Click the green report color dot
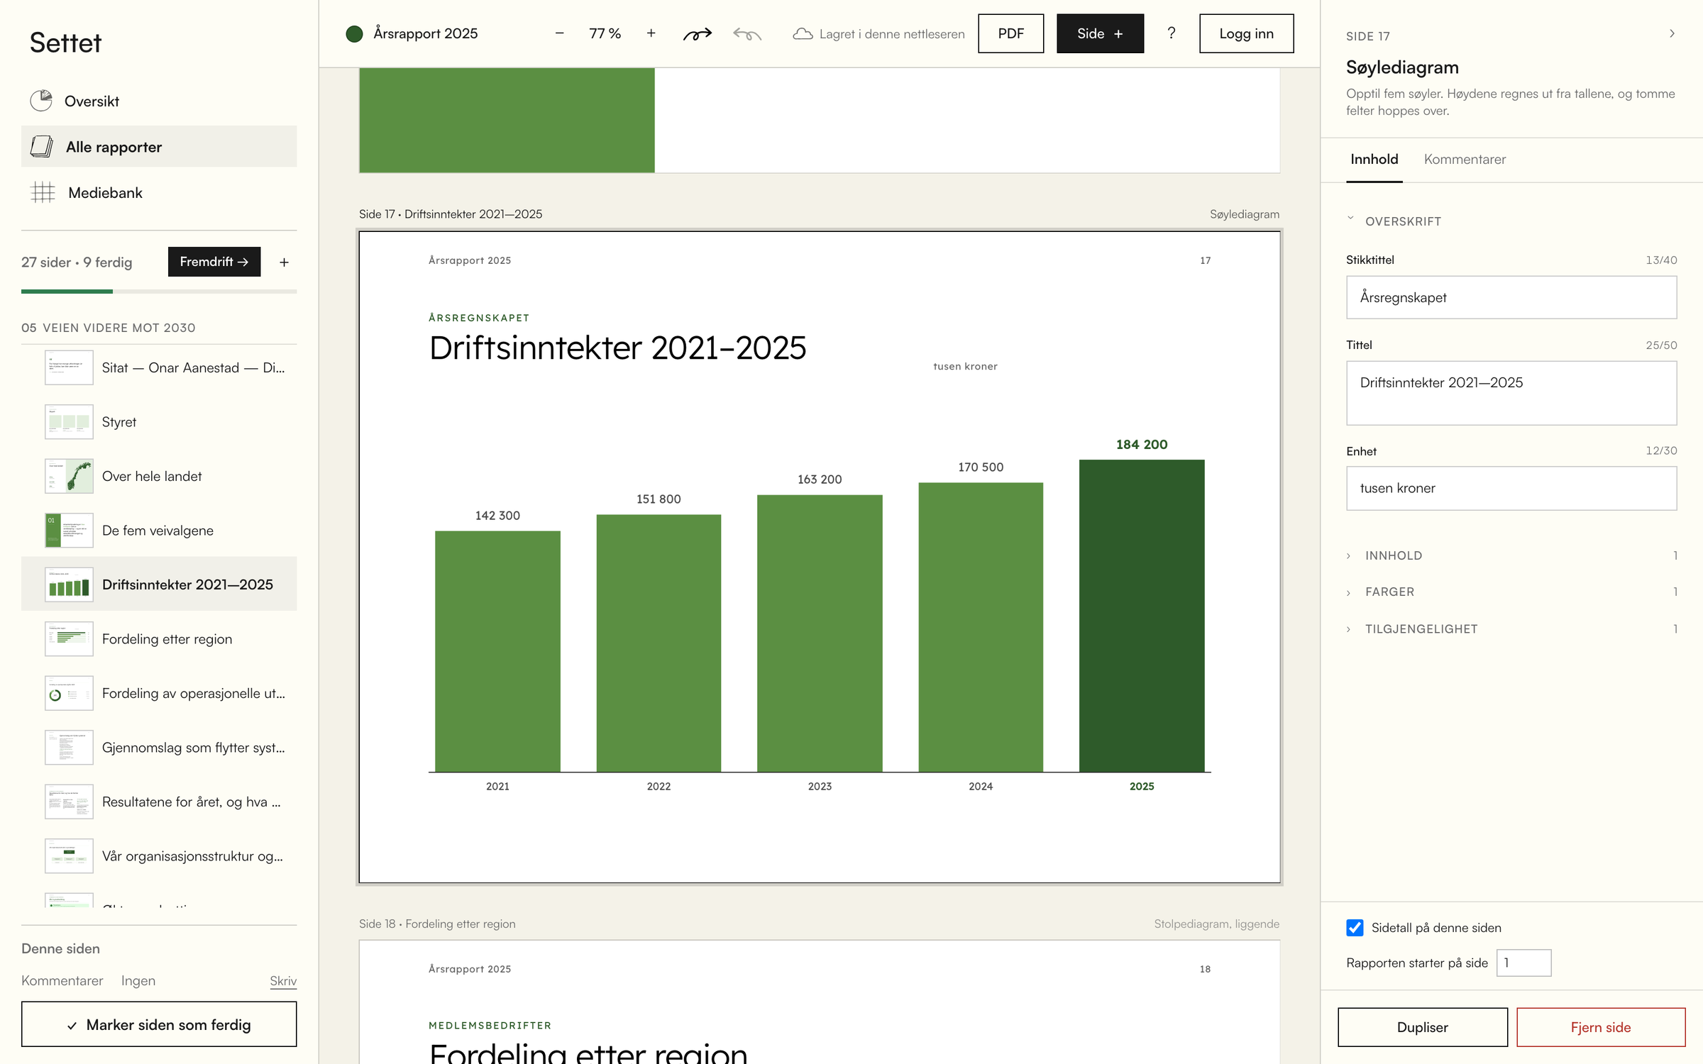 tap(354, 33)
